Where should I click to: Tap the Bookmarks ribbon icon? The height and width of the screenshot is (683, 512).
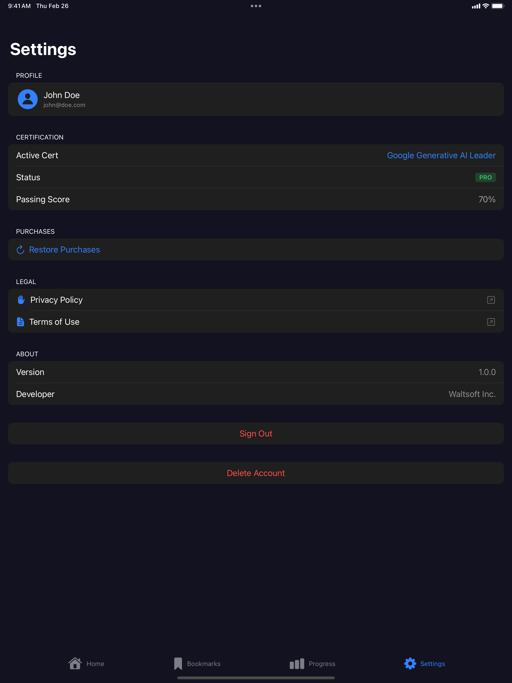(x=178, y=663)
